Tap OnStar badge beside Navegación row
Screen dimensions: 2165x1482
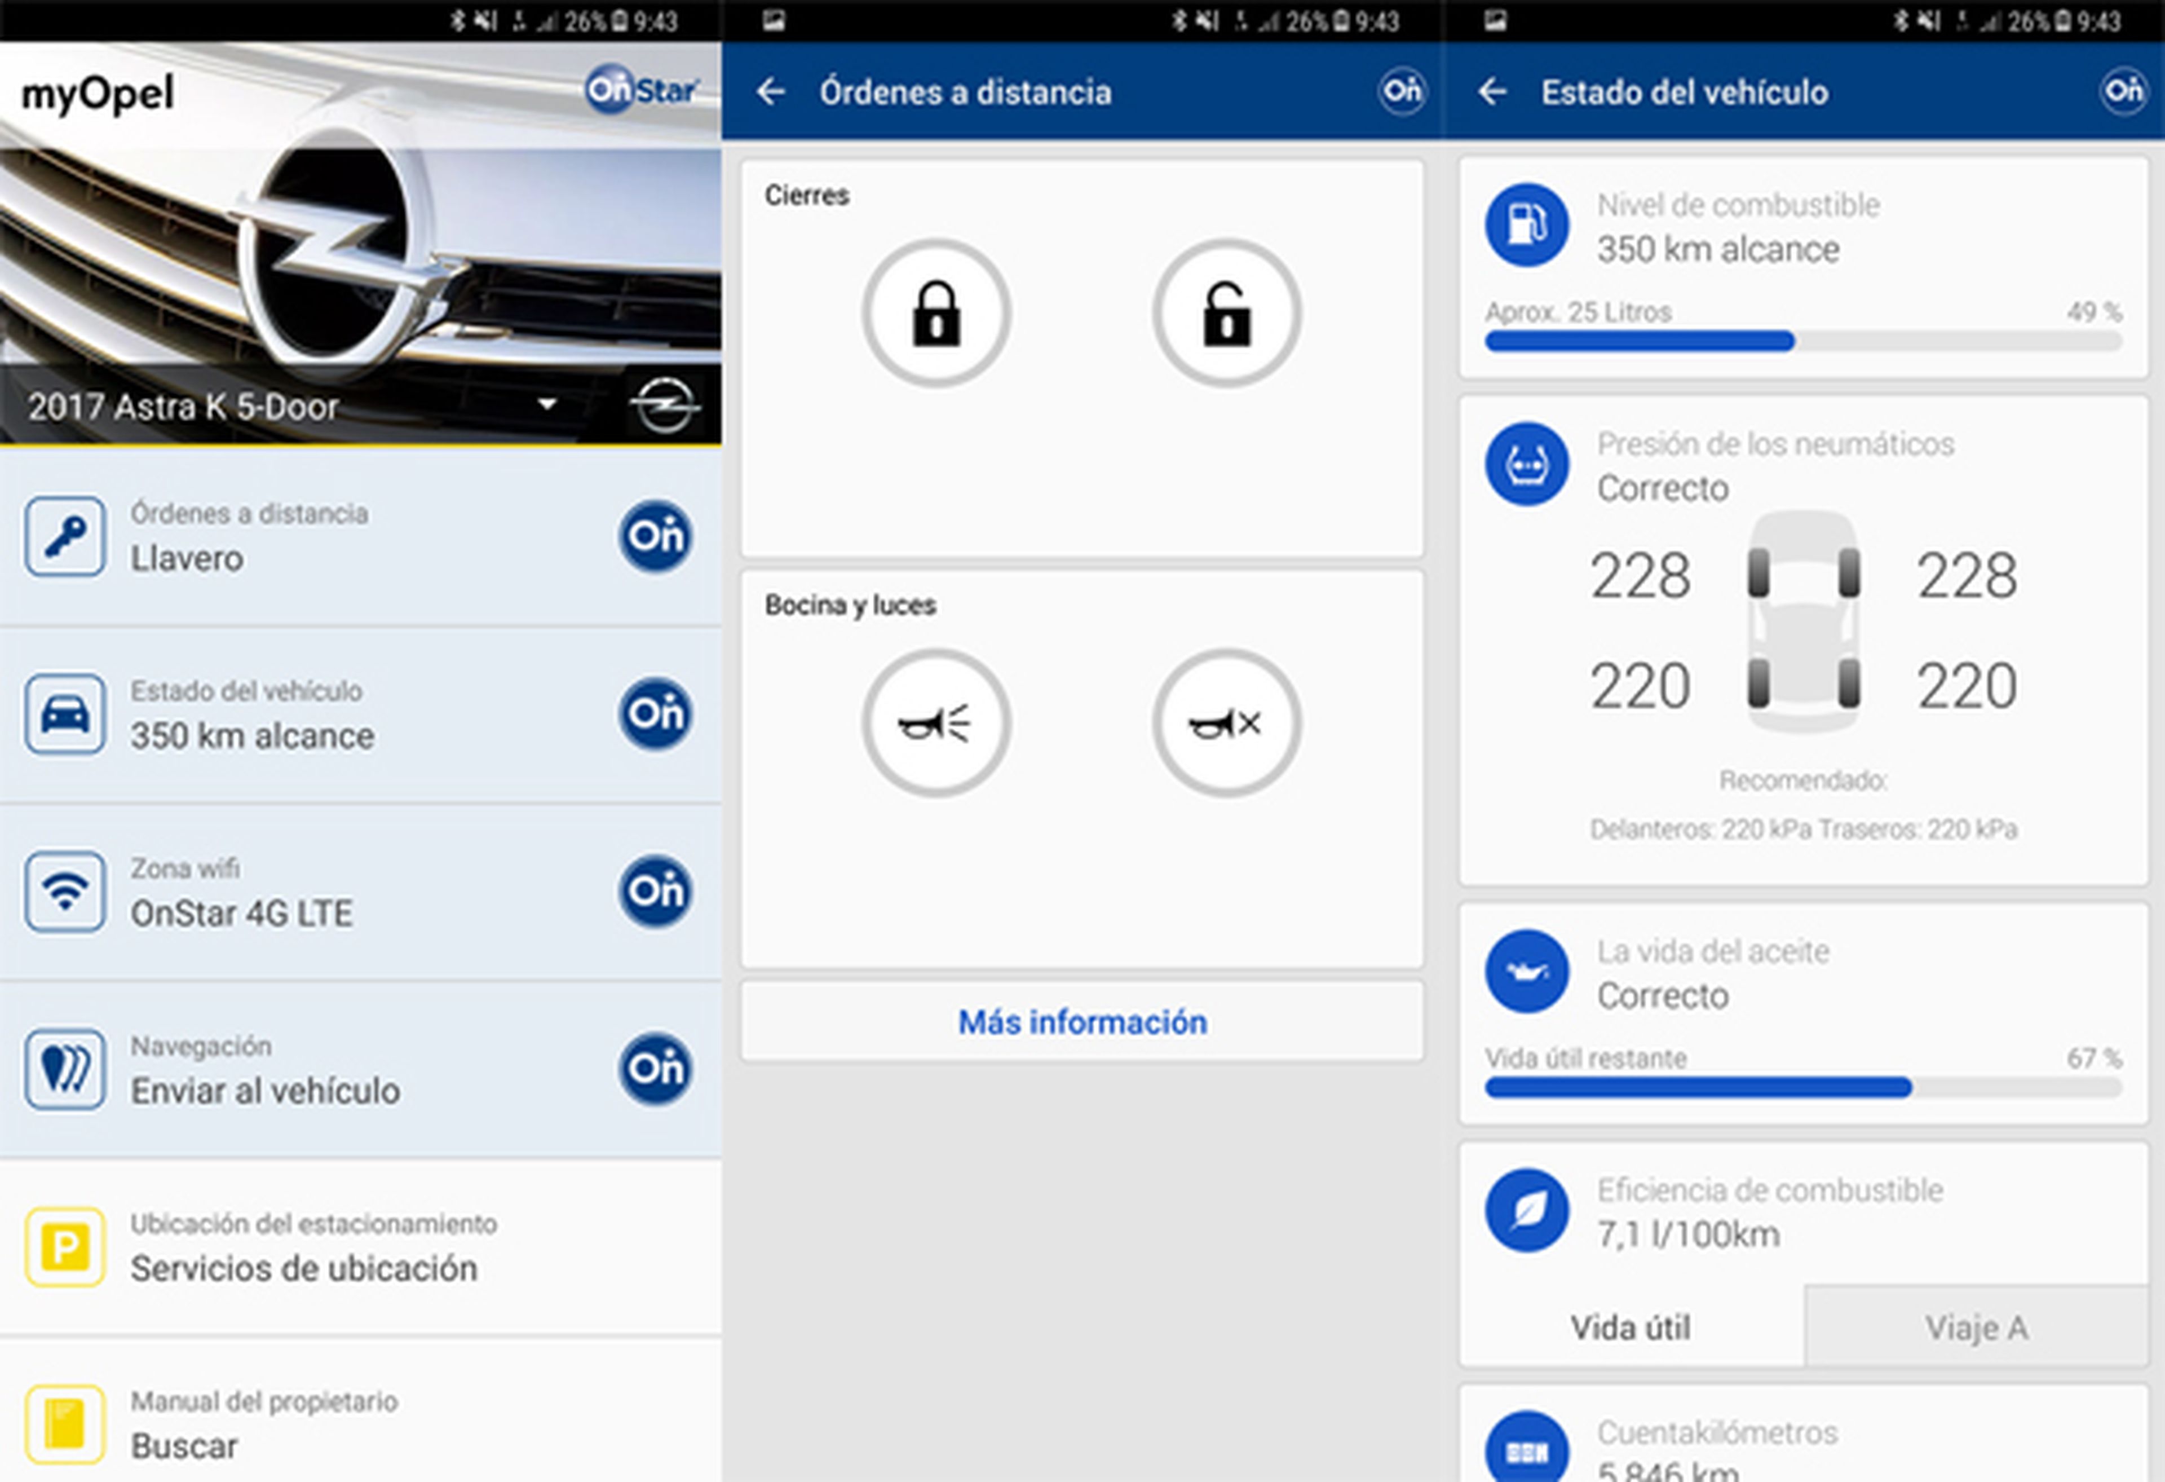[x=656, y=1068]
